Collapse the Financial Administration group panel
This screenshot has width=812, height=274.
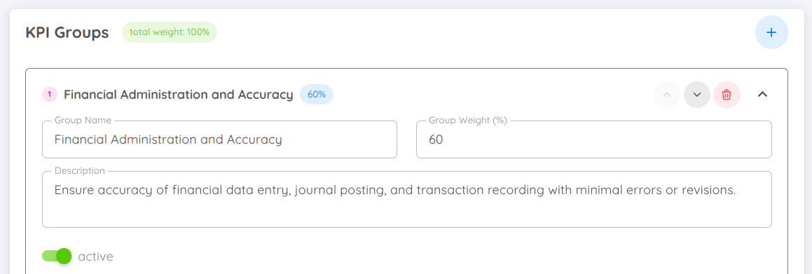762,95
